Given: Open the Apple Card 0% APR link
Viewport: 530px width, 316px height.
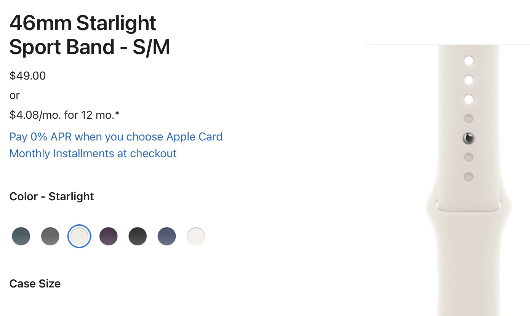Looking at the screenshot, I should pyautogui.click(x=116, y=137).
